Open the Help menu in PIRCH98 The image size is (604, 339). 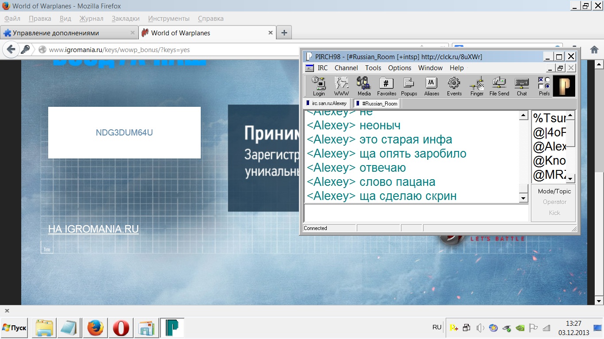pos(457,68)
